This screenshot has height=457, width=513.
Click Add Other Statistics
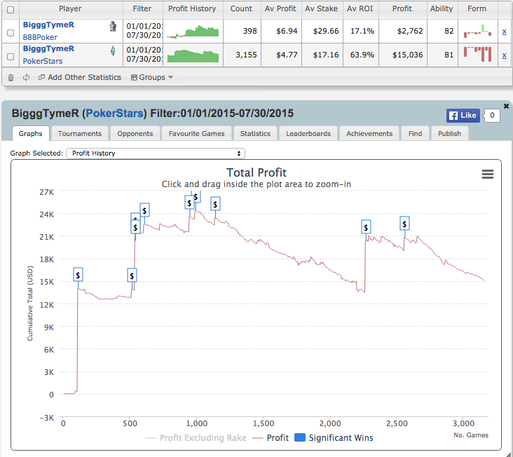(80, 78)
